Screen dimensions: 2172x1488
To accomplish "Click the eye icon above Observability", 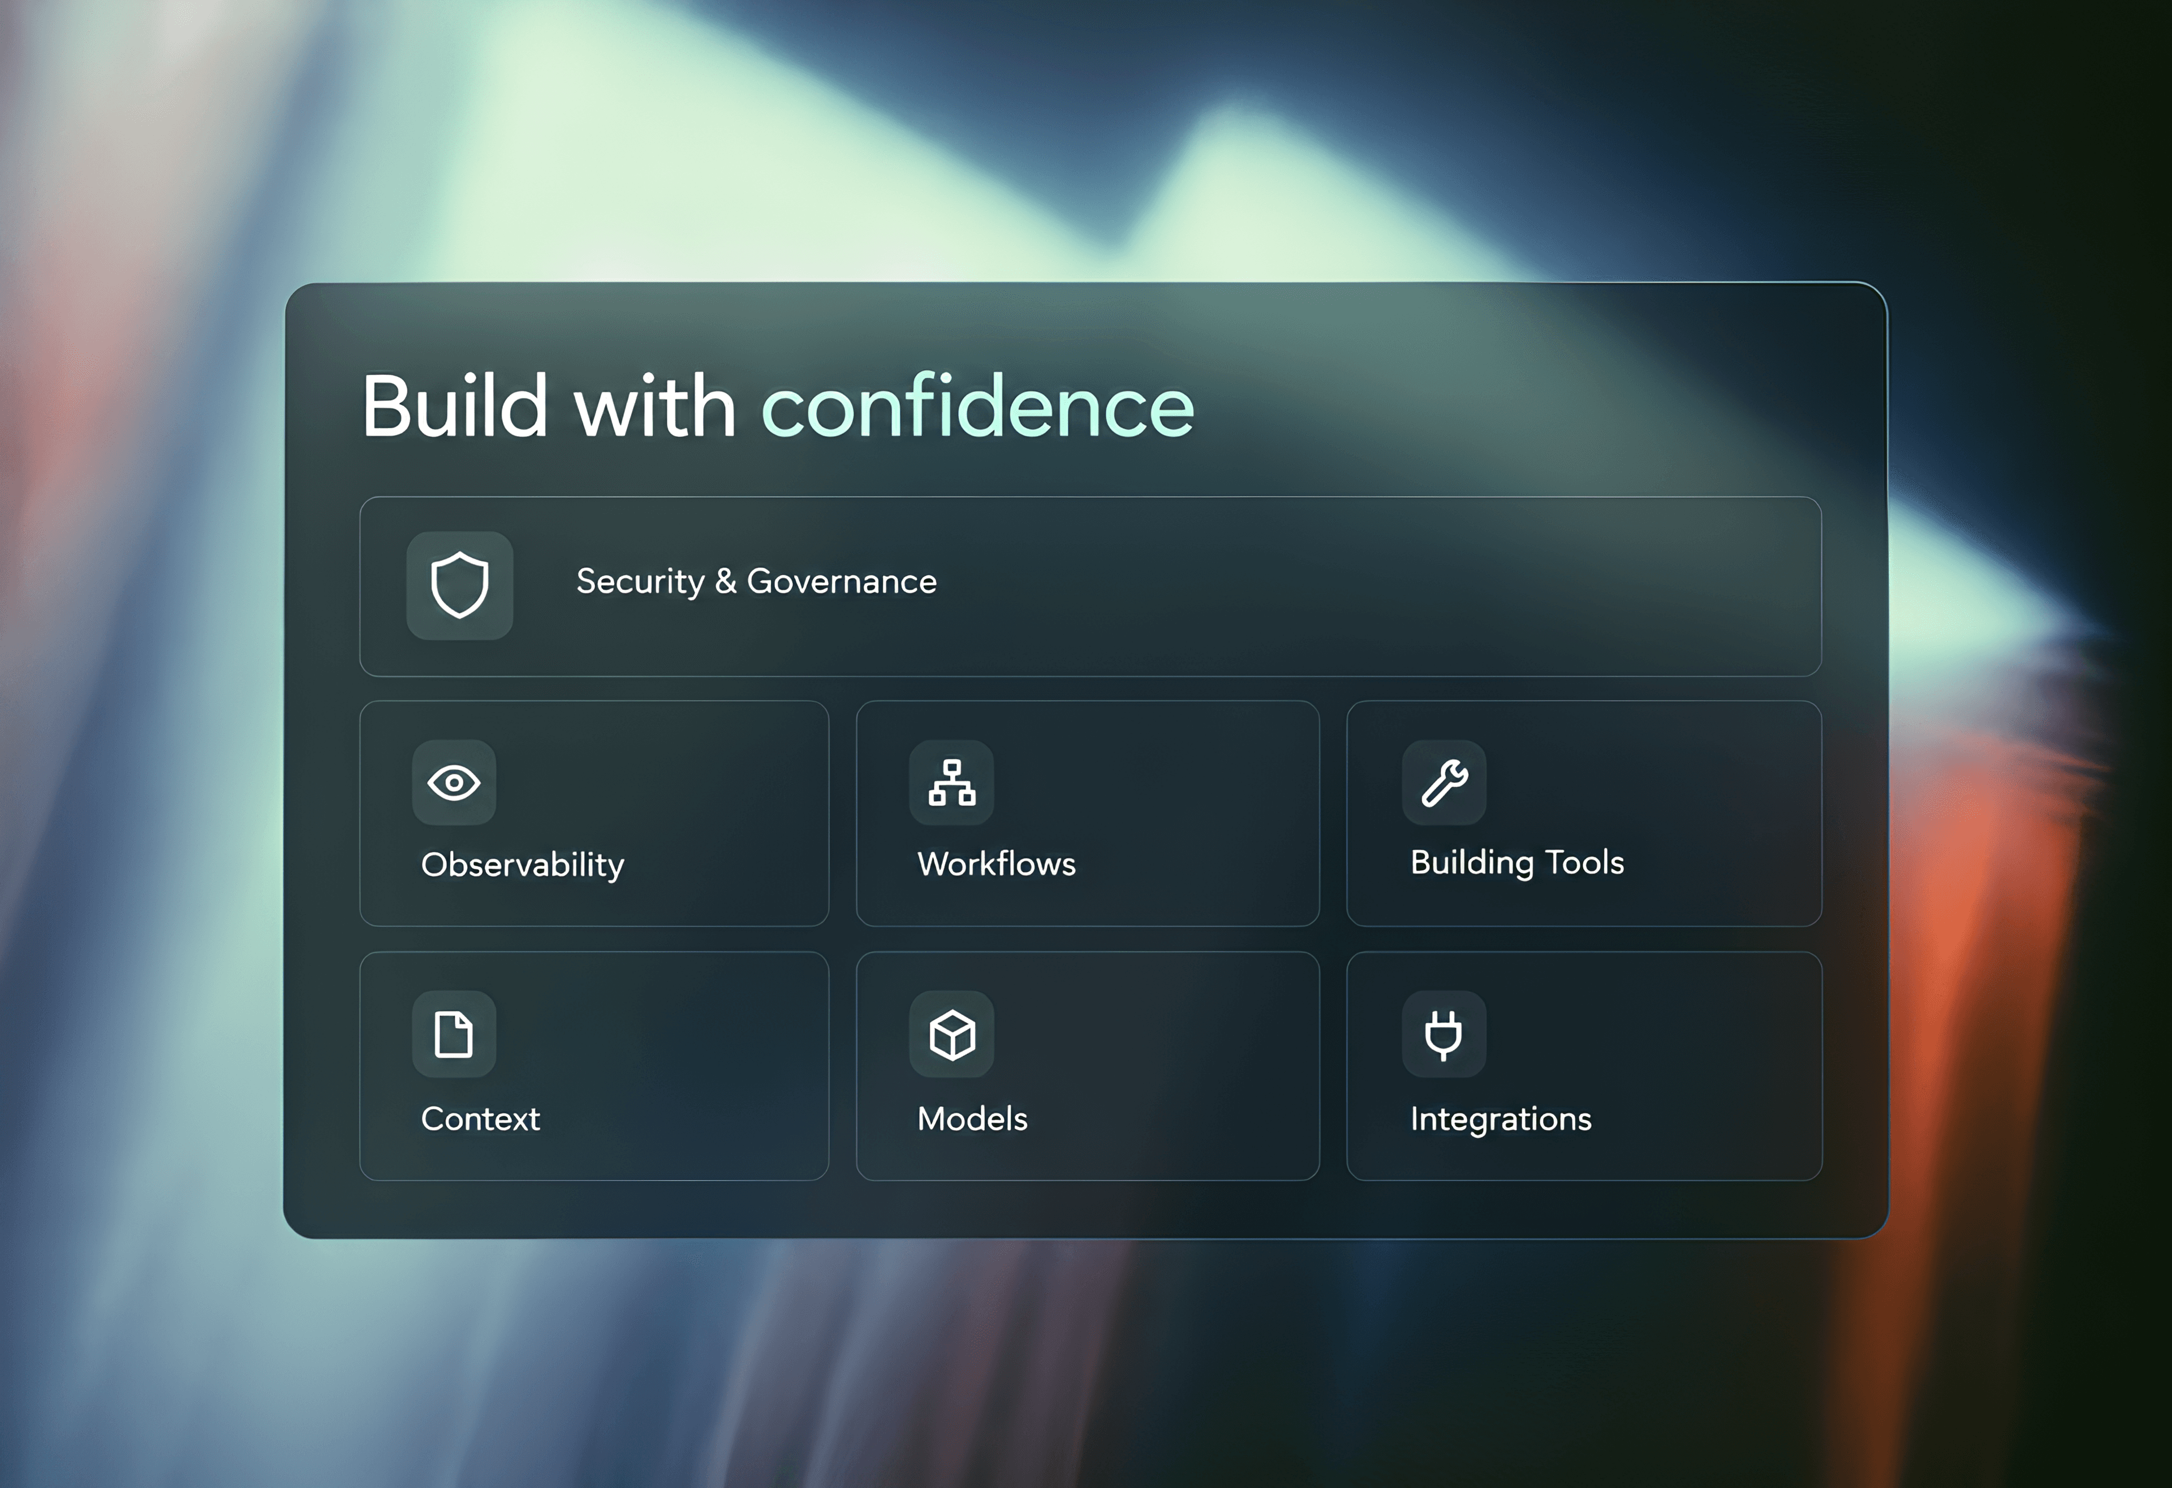I will [453, 782].
